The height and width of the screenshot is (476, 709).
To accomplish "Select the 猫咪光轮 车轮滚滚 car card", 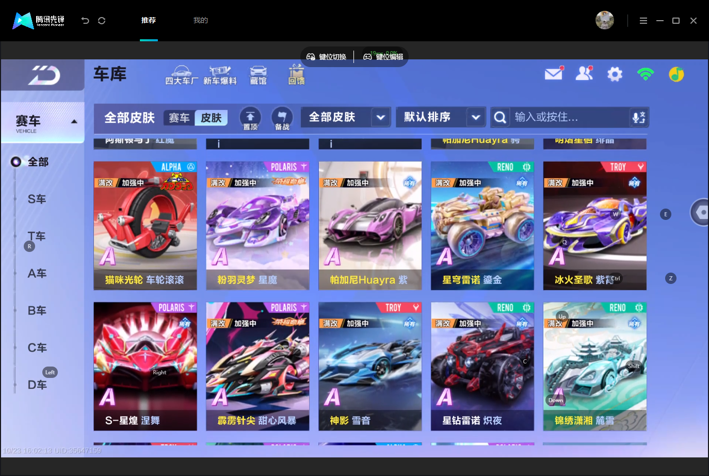I will click(x=145, y=226).
